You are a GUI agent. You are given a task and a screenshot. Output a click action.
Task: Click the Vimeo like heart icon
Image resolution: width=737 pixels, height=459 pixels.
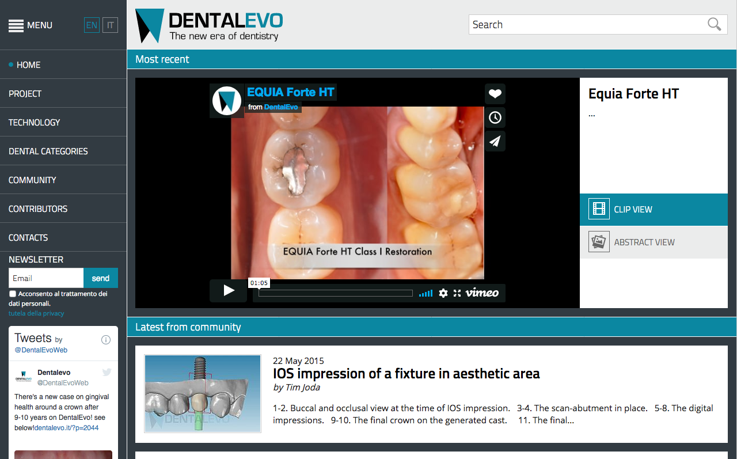click(495, 94)
